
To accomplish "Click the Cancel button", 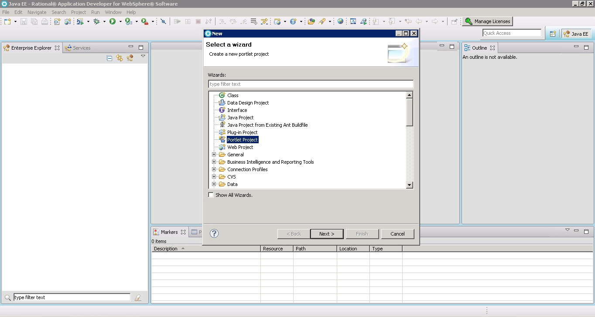I will [397, 234].
